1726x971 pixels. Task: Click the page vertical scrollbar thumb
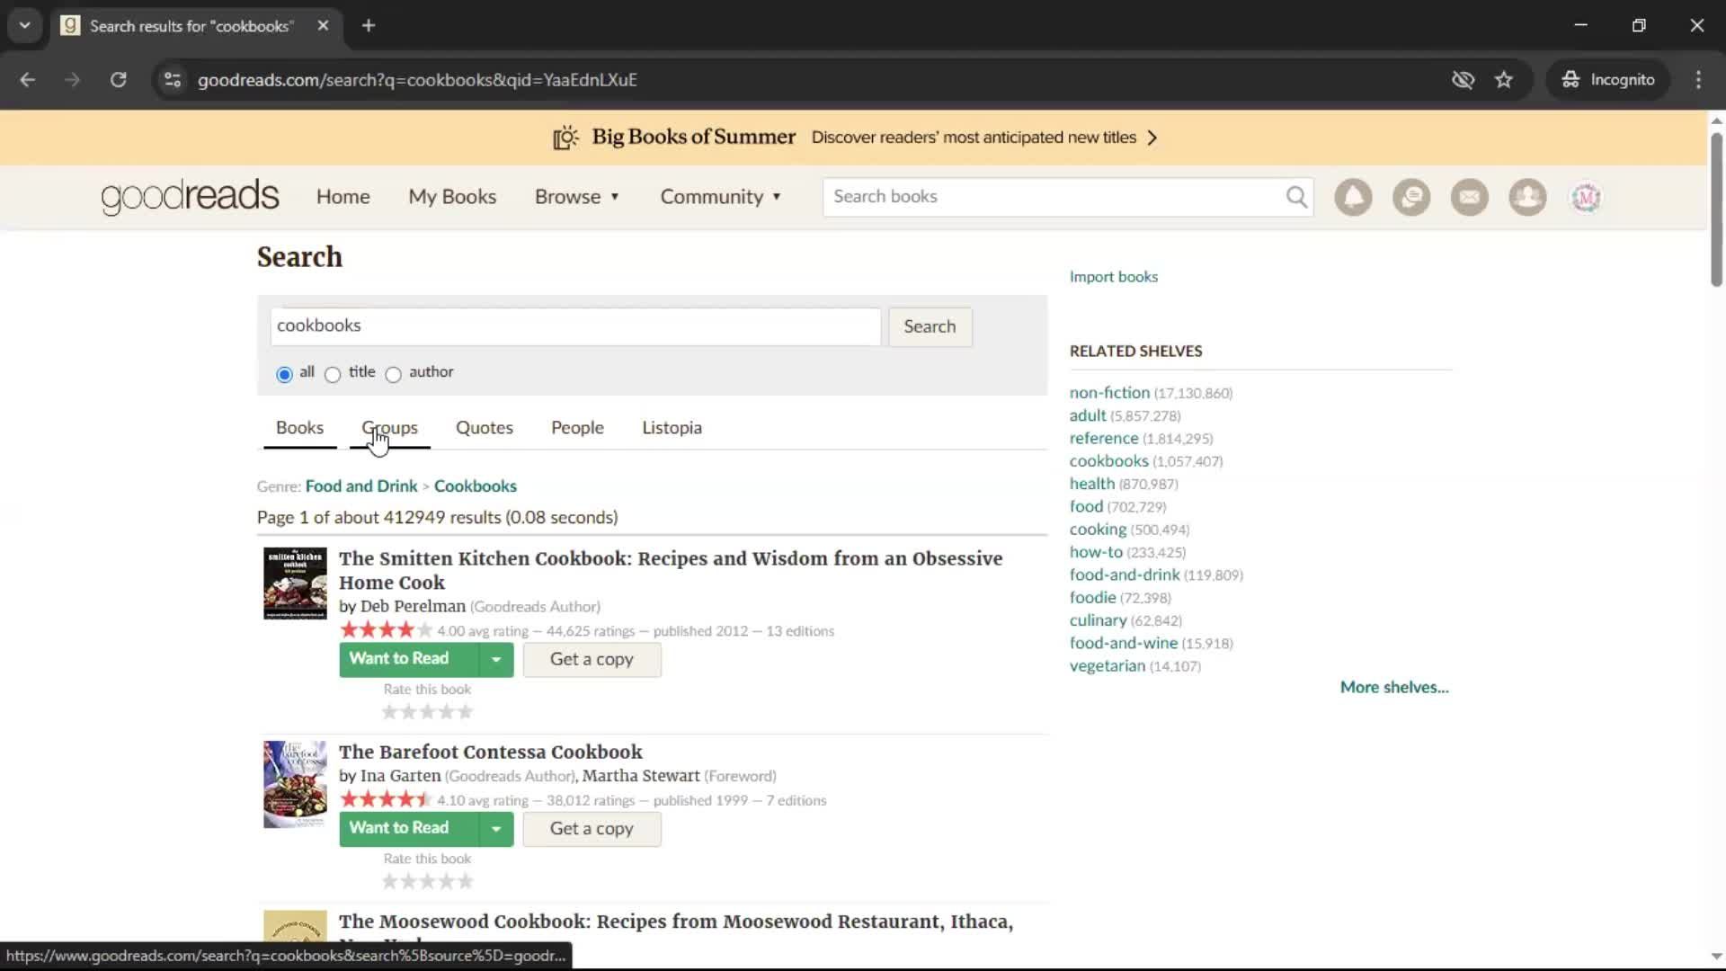click(x=1716, y=209)
